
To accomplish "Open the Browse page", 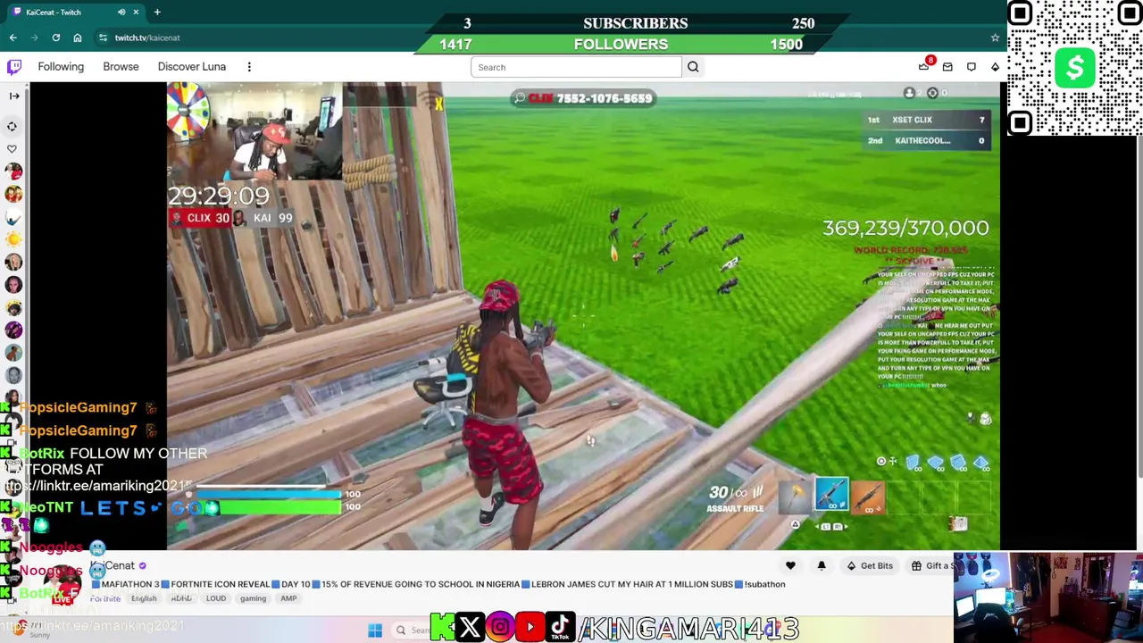I will 121,67.
